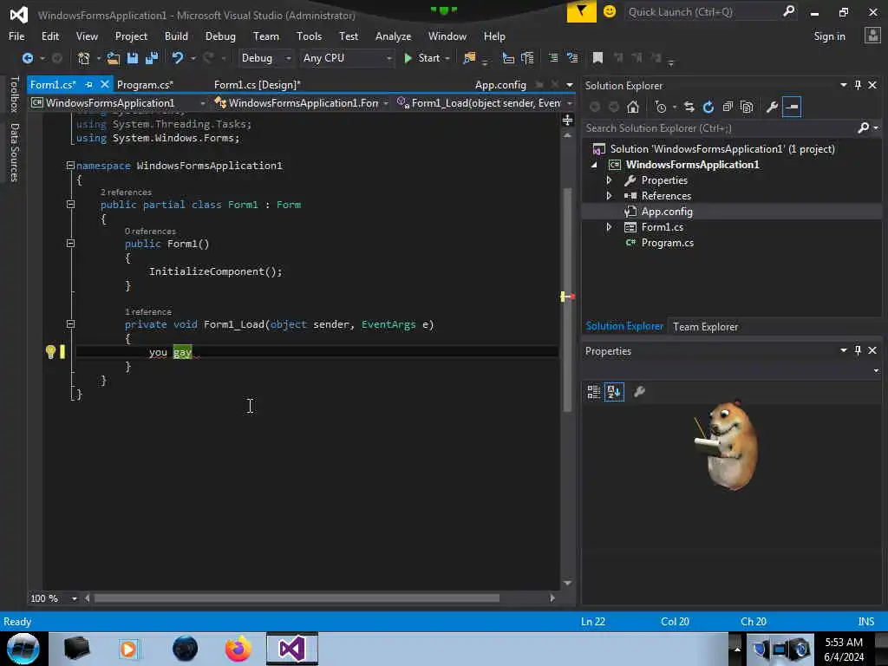Open the Tools menu
888x666 pixels.
(309, 36)
